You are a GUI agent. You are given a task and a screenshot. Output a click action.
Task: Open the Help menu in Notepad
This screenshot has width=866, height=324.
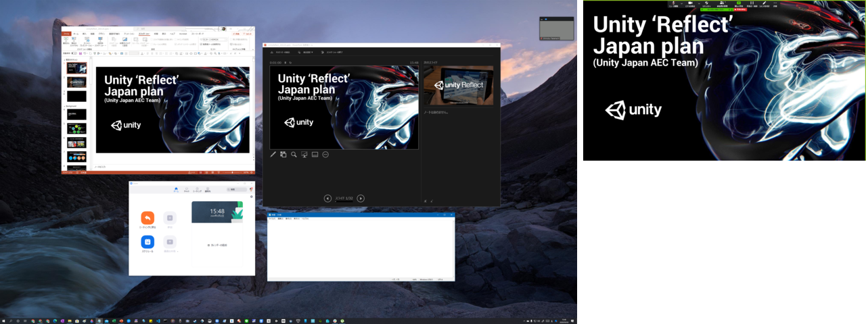305,219
